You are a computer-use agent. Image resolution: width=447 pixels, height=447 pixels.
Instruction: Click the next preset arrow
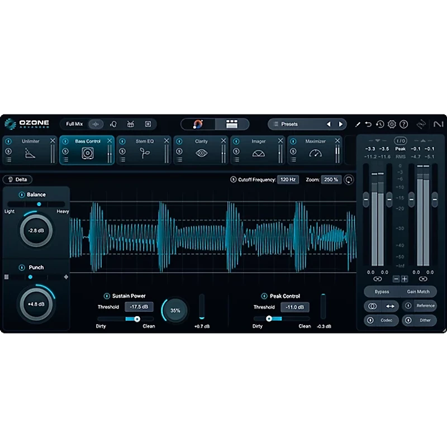pyautogui.click(x=341, y=124)
